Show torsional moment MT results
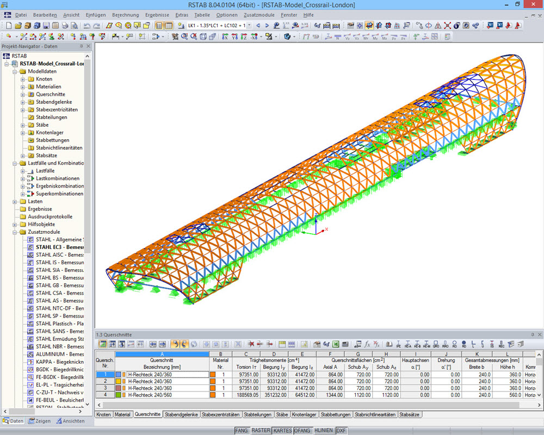Screen dimensions: 544x435 [366, 37]
